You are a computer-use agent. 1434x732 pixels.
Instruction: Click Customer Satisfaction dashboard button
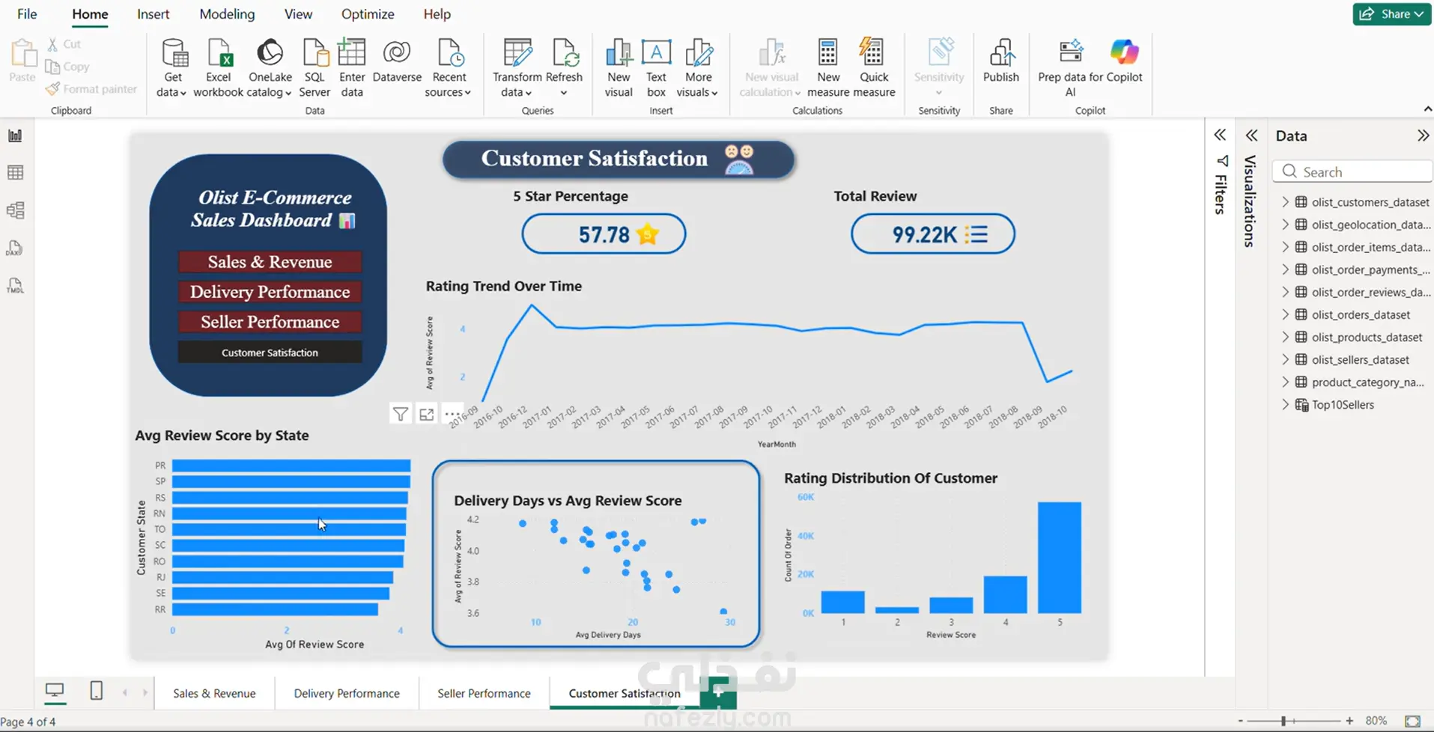pos(270,353)
